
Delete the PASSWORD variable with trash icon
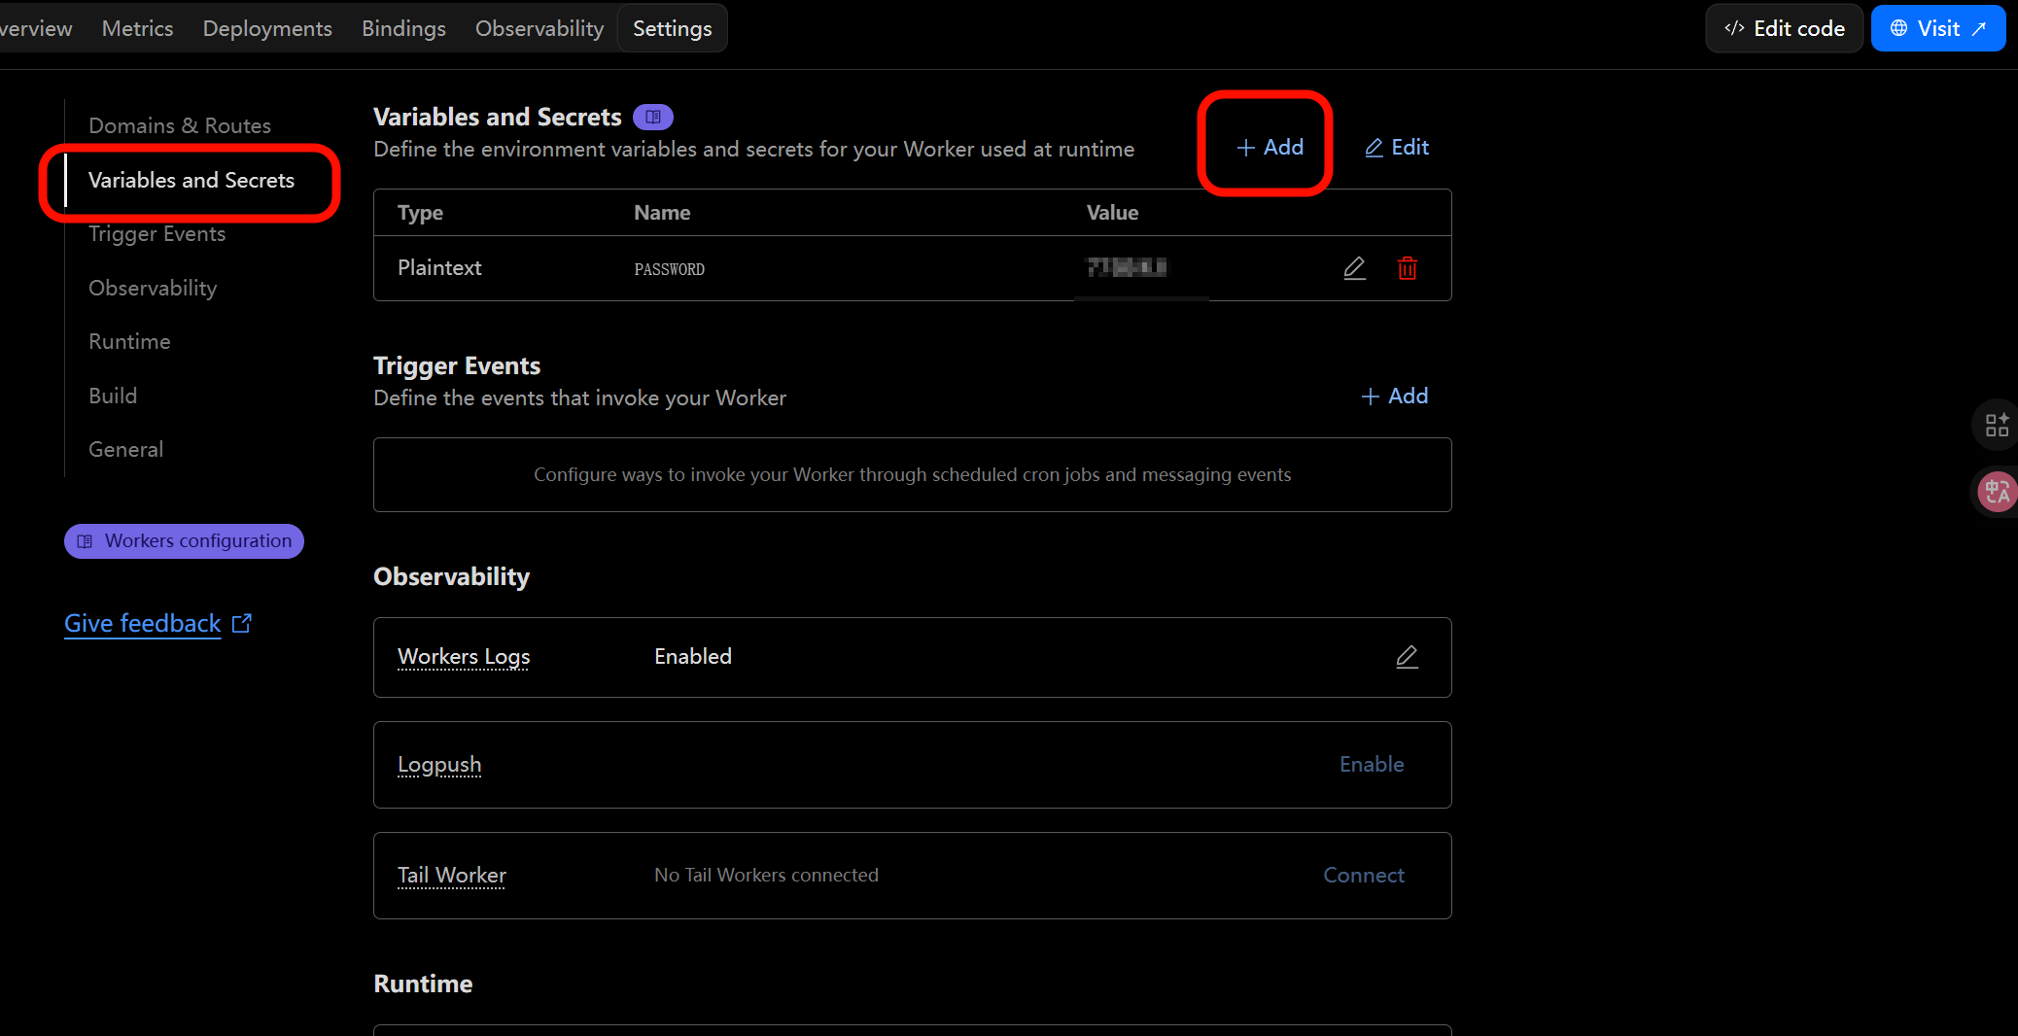[x=1407, y=268]
